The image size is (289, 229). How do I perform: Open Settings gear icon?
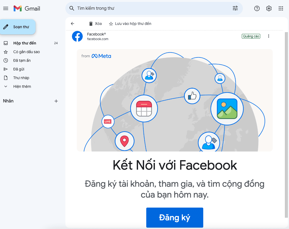pos(269,8)
